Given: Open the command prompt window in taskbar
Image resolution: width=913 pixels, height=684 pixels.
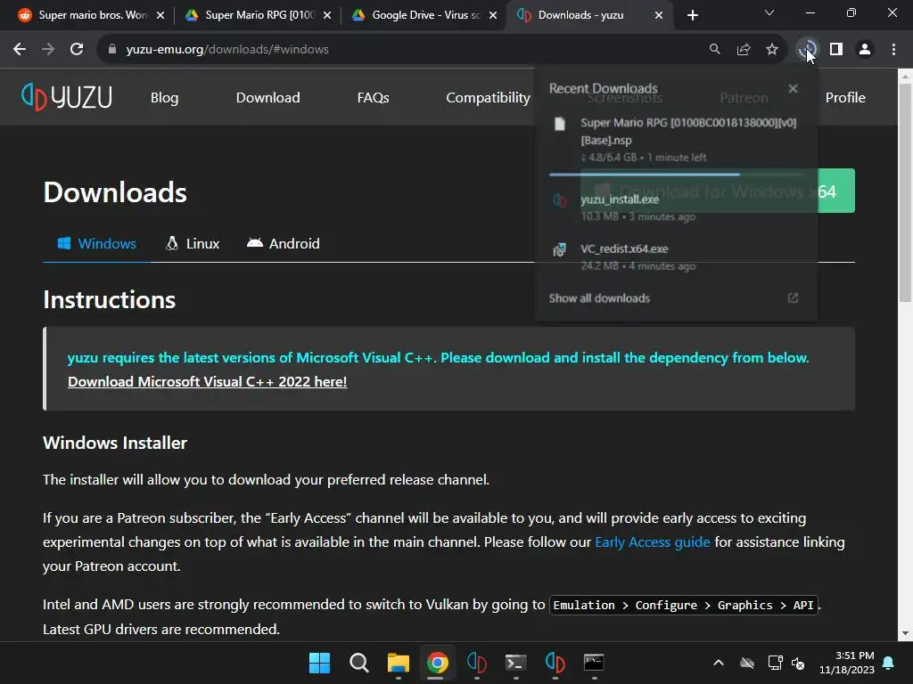Looking at the screenshot, I should (594, 663).
